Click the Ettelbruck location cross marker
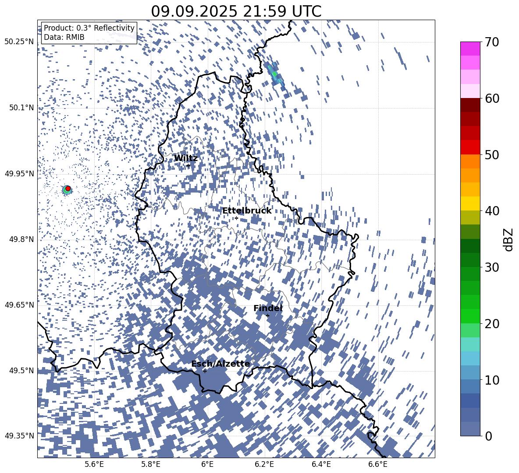 click(x=236, y=218)
